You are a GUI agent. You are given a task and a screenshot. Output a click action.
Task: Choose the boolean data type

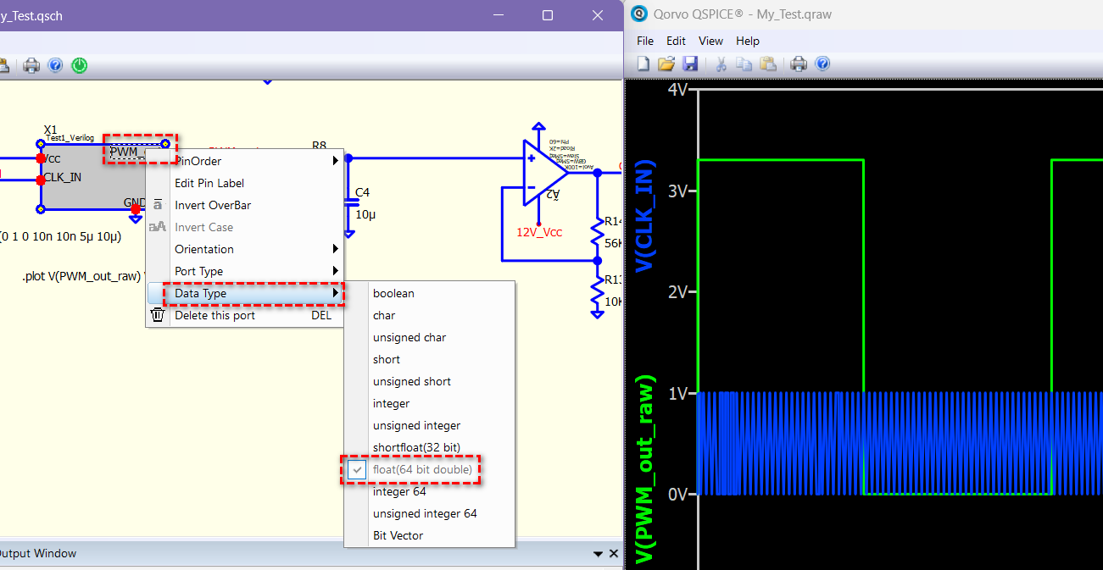point(393,293)
